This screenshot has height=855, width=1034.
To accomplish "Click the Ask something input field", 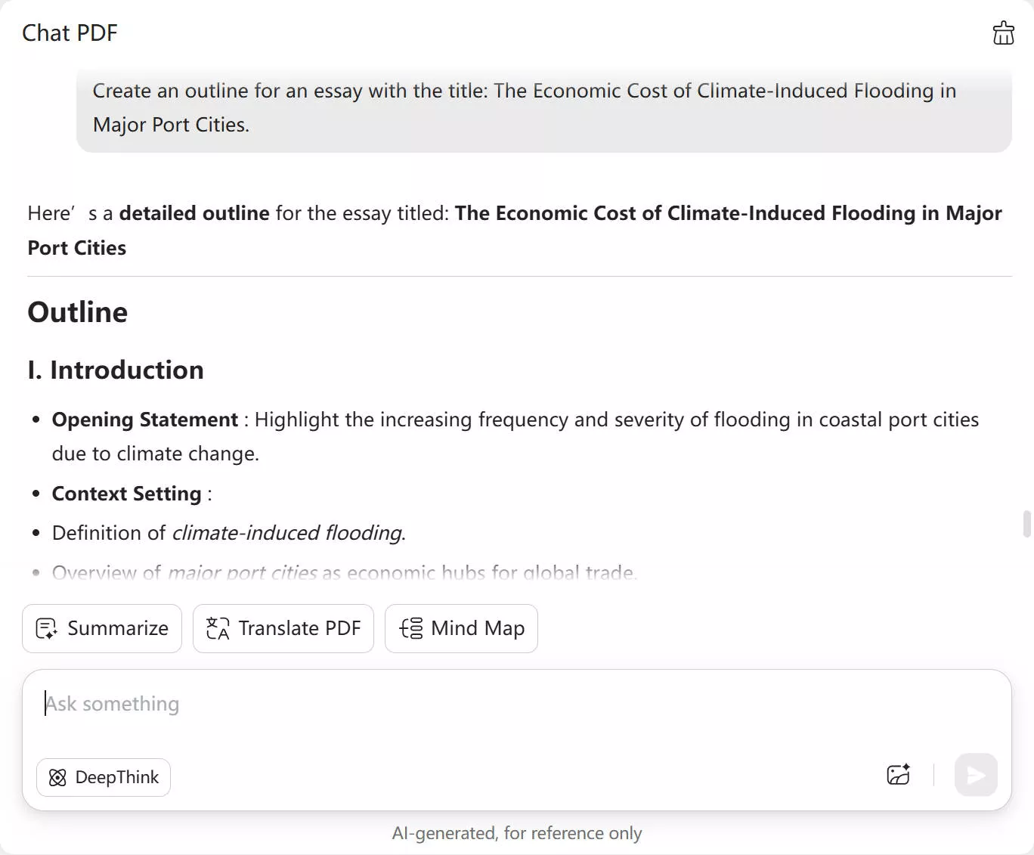I will click(x=302, y=703).
